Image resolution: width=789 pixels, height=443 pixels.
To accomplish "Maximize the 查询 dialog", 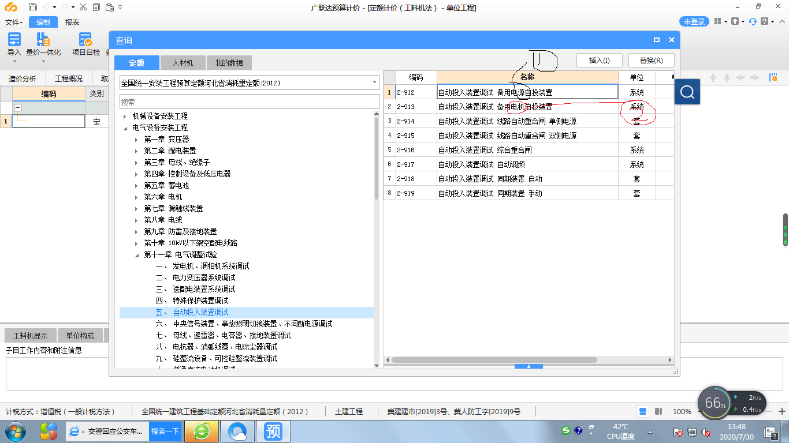I will point(657,40).
